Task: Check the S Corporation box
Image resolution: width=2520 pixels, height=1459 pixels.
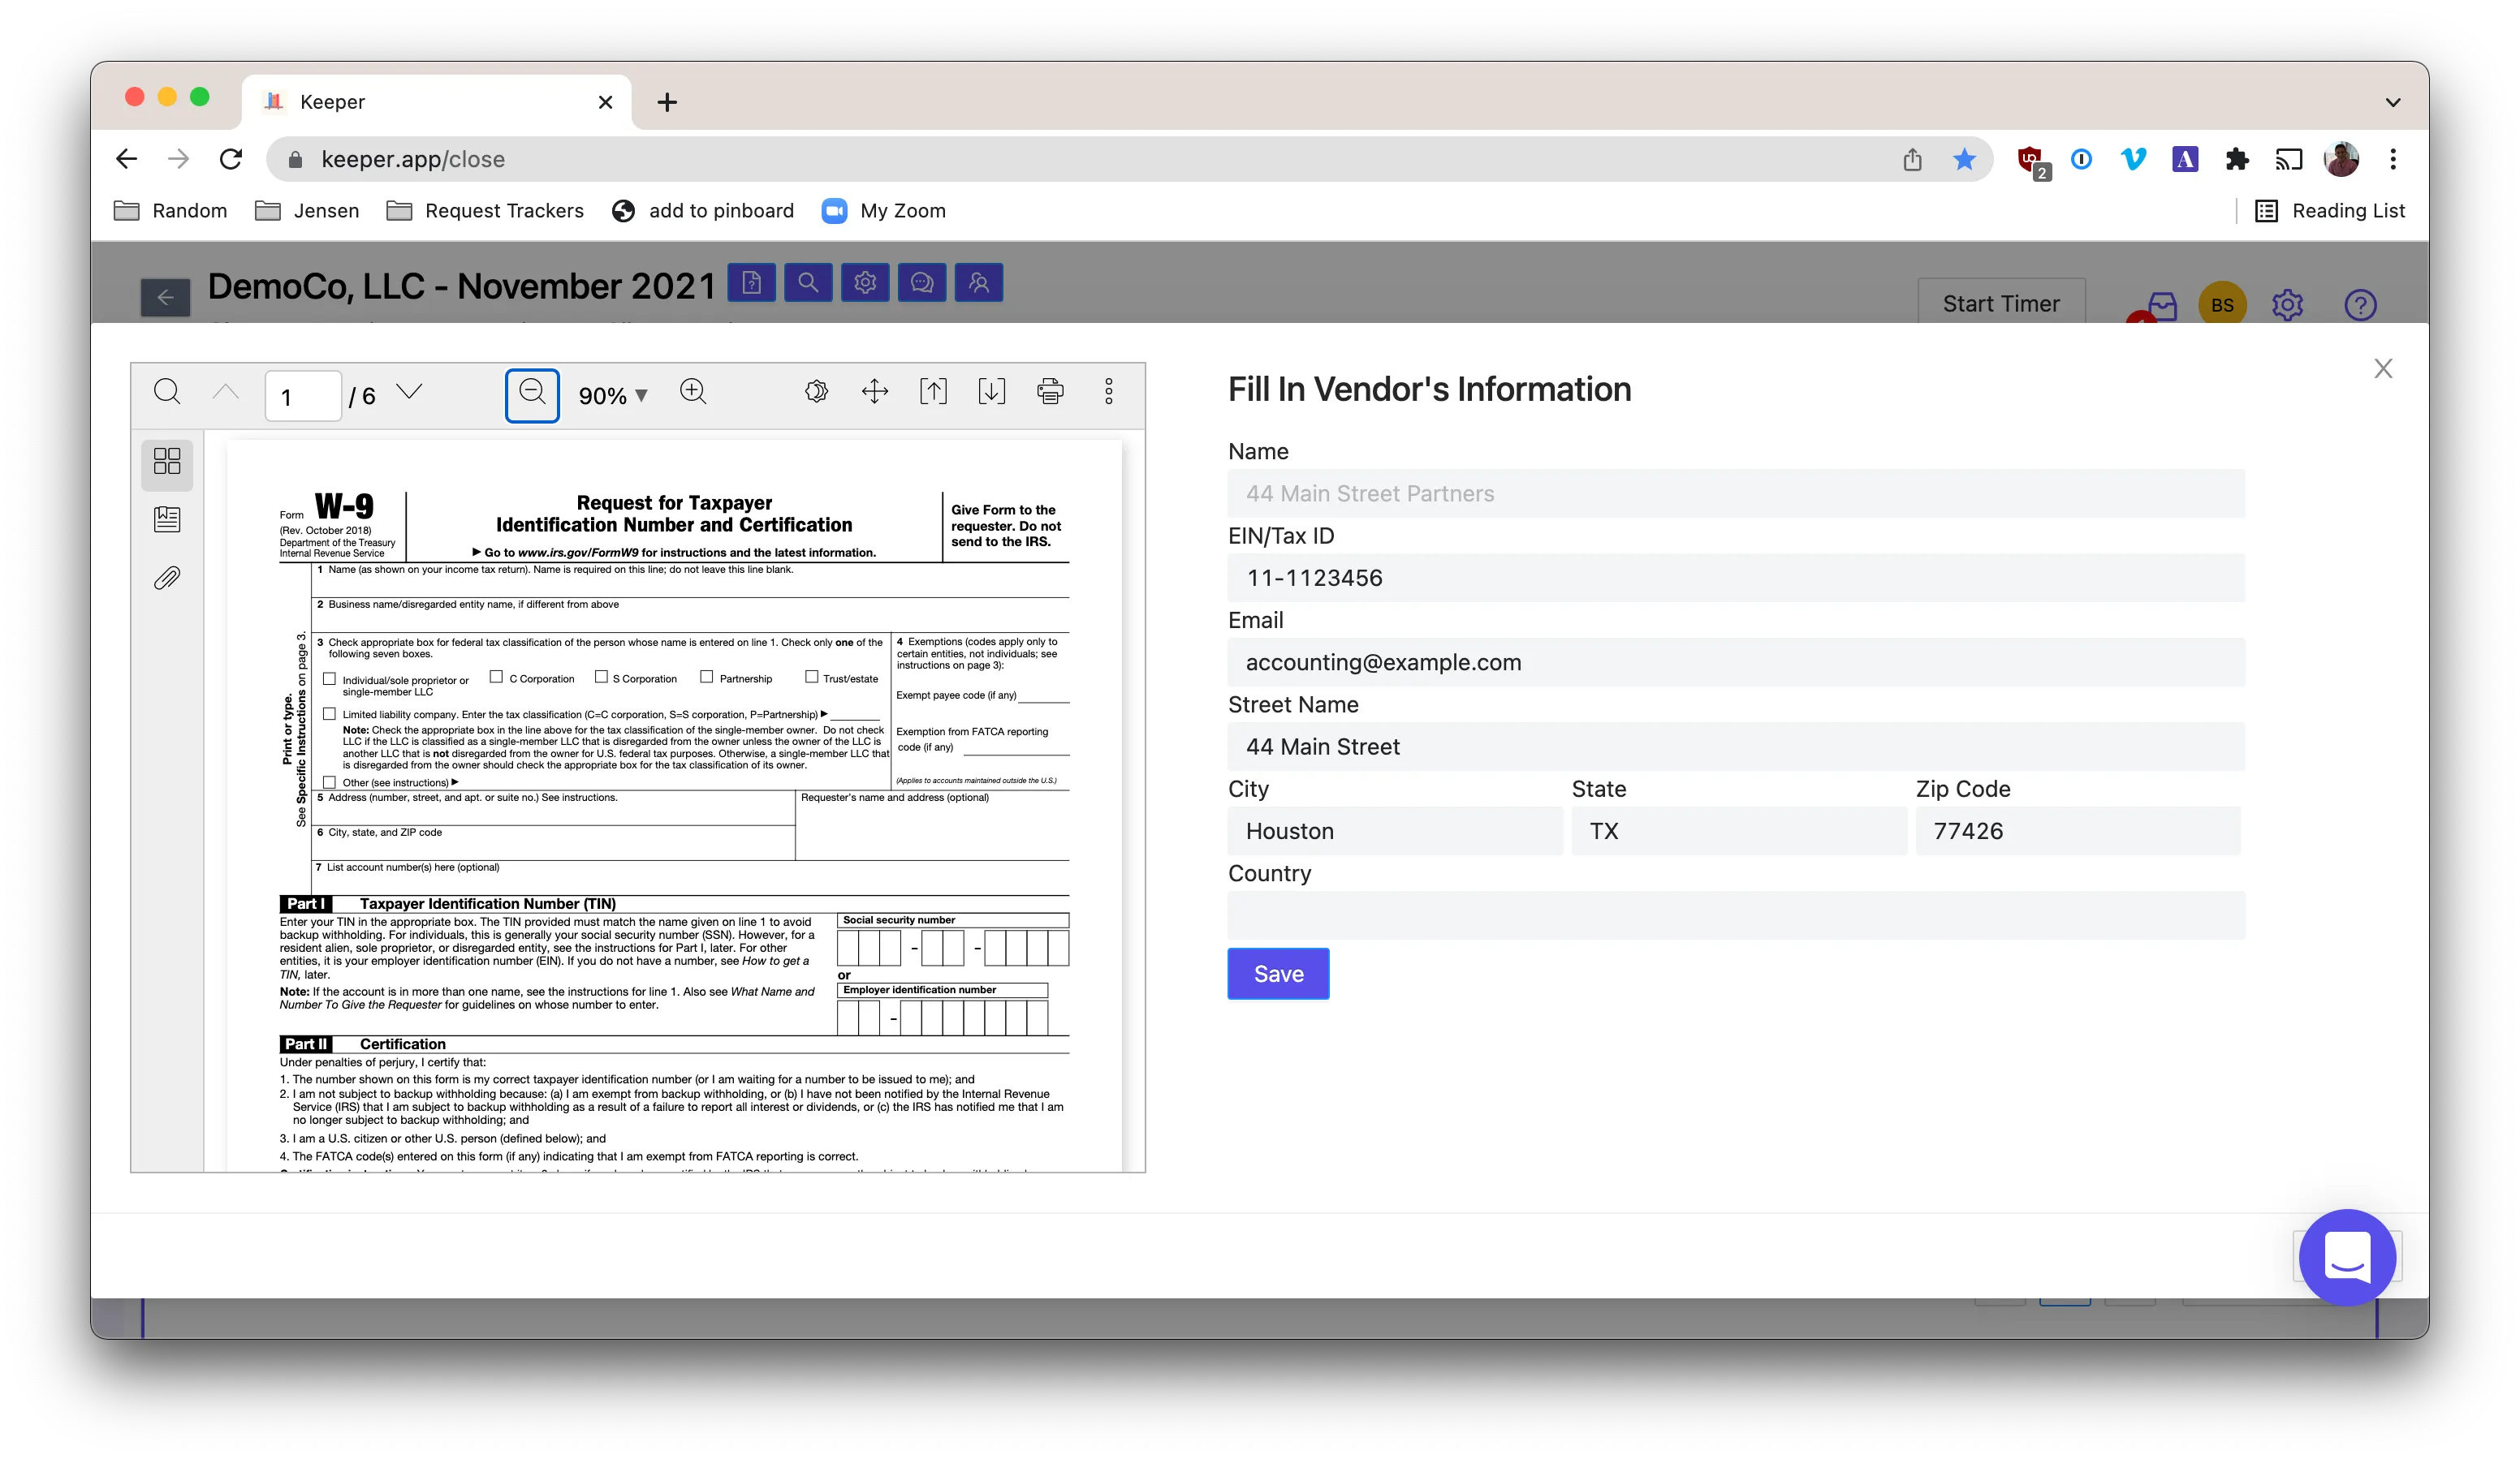Action: pyautogui.click(x=601, y=677)
